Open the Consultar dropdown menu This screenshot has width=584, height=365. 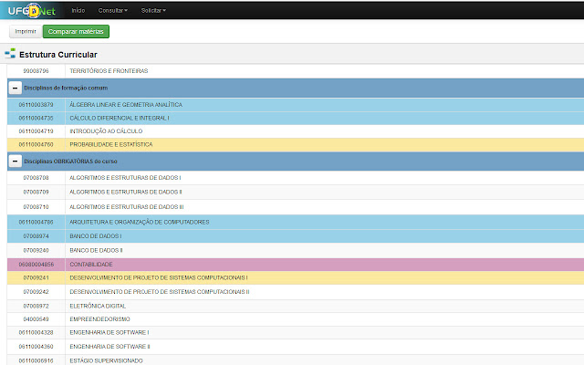112,10
